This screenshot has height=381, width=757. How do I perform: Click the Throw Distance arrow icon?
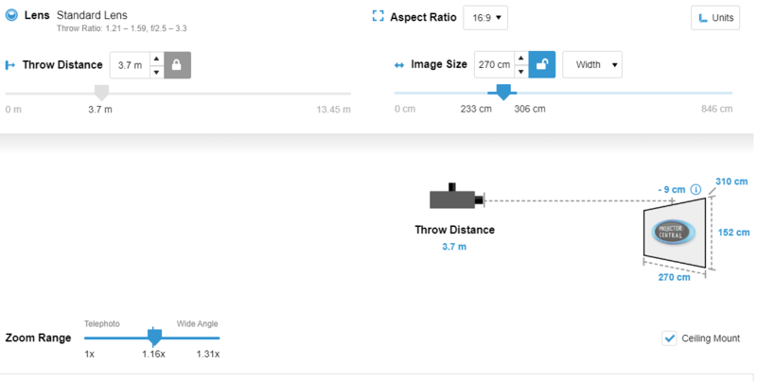(x=10, y=65)
